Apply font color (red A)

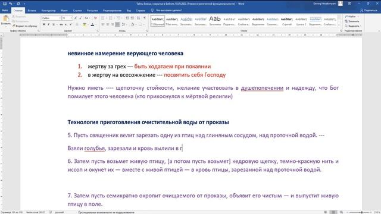92,24
